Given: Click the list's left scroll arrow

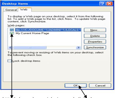Looking at the screenshot, I should tap(10, 48).
